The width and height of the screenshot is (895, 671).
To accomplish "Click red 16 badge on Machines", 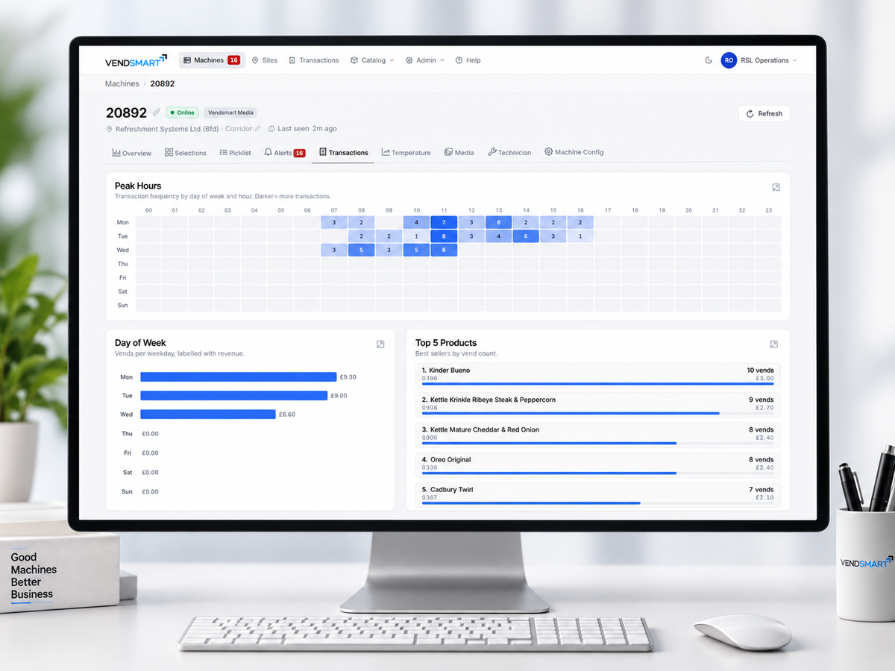I will coord(233,60).
